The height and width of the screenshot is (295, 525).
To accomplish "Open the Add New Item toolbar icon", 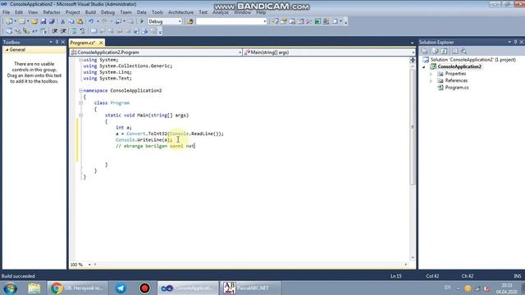I will tap(22, 21).
